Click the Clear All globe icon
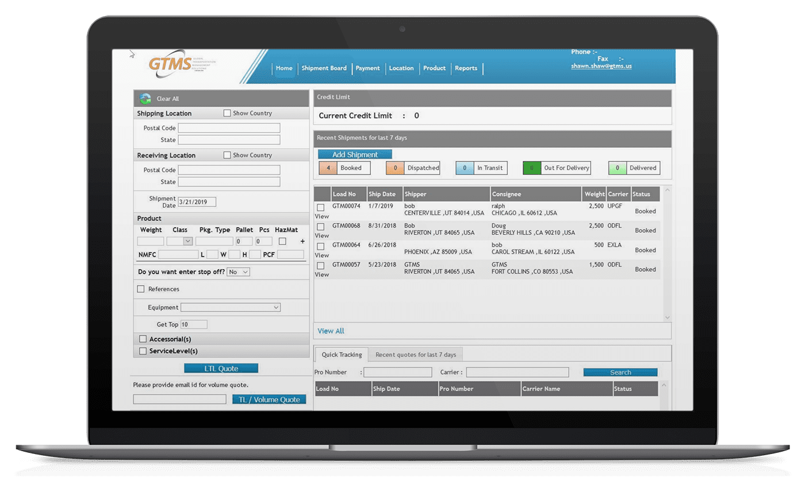The image size is (805, 477). (x=145, y=99)
